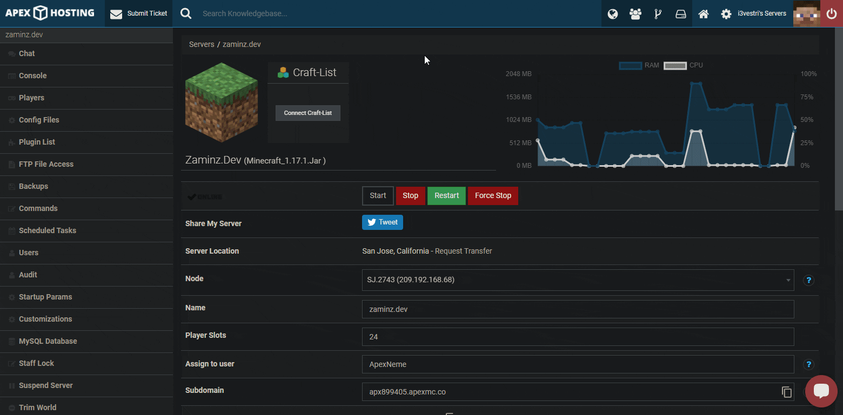Toggle the CPU legend in chart
The image size is (843, 415).
click(684, 65)
